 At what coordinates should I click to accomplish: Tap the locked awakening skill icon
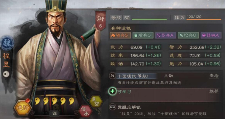click(x=113, y=107)
